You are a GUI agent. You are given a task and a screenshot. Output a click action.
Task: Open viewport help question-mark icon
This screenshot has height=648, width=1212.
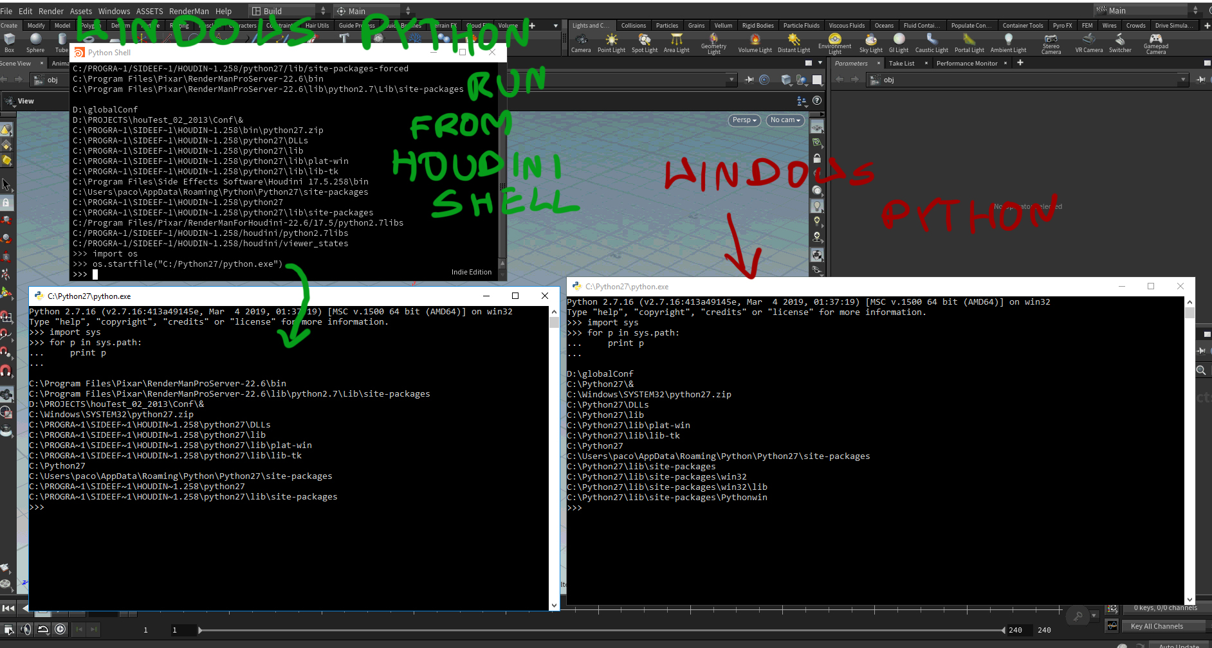817,100
